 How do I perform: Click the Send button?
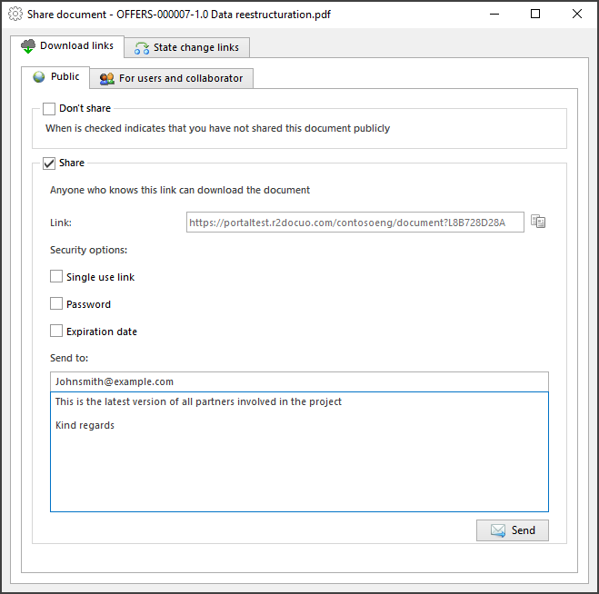click(x=513, y=530)
